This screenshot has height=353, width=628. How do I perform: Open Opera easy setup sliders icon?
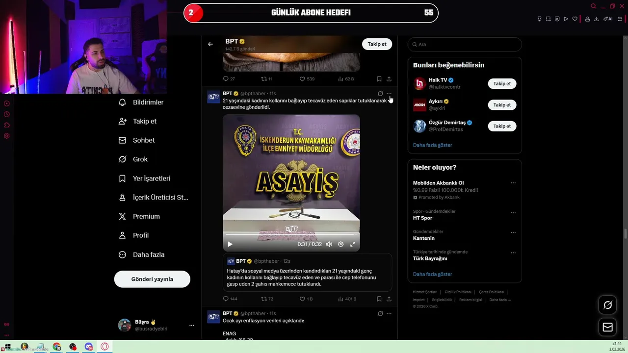(620, 19)
